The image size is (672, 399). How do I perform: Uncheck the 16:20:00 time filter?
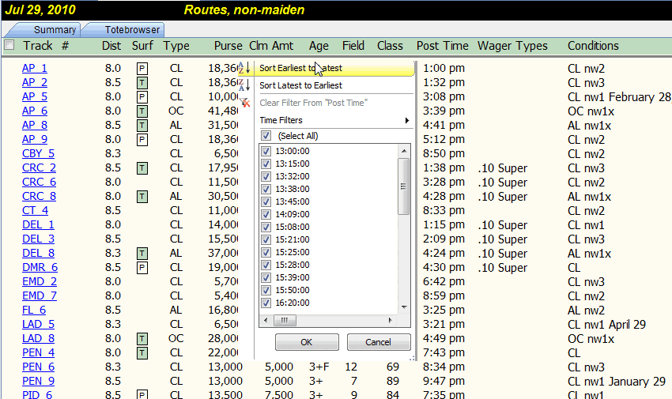(x=266, y=303)
